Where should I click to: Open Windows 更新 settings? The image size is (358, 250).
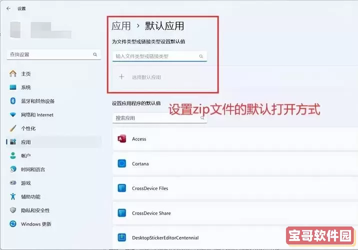[53, 224]
